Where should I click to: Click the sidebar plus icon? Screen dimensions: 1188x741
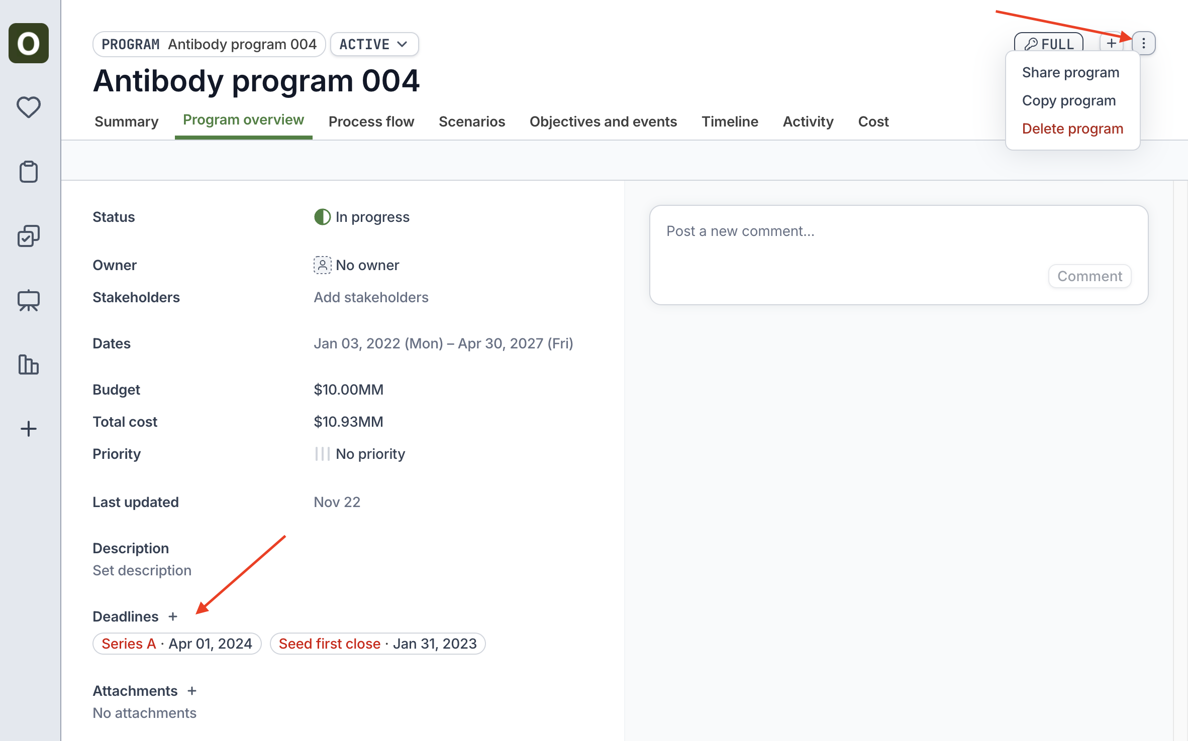(x=29, y=429)
